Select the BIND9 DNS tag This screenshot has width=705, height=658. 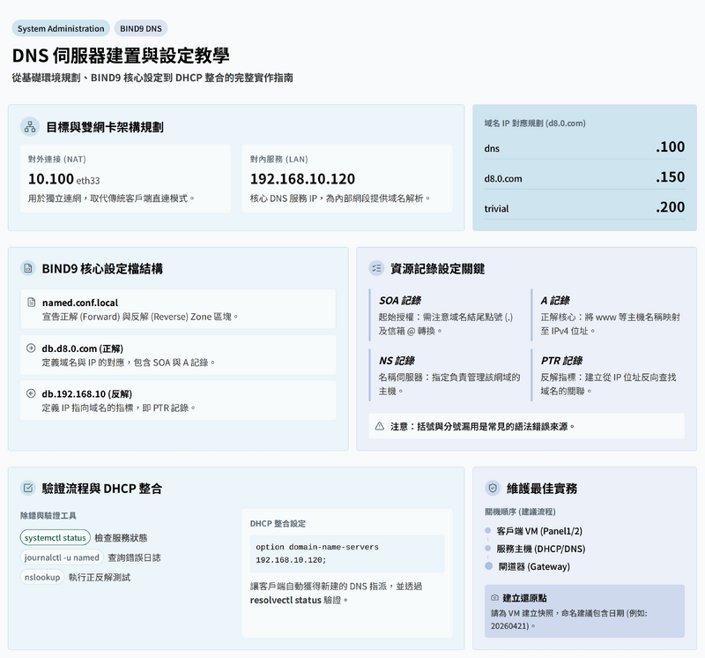(x=141, y=29)
